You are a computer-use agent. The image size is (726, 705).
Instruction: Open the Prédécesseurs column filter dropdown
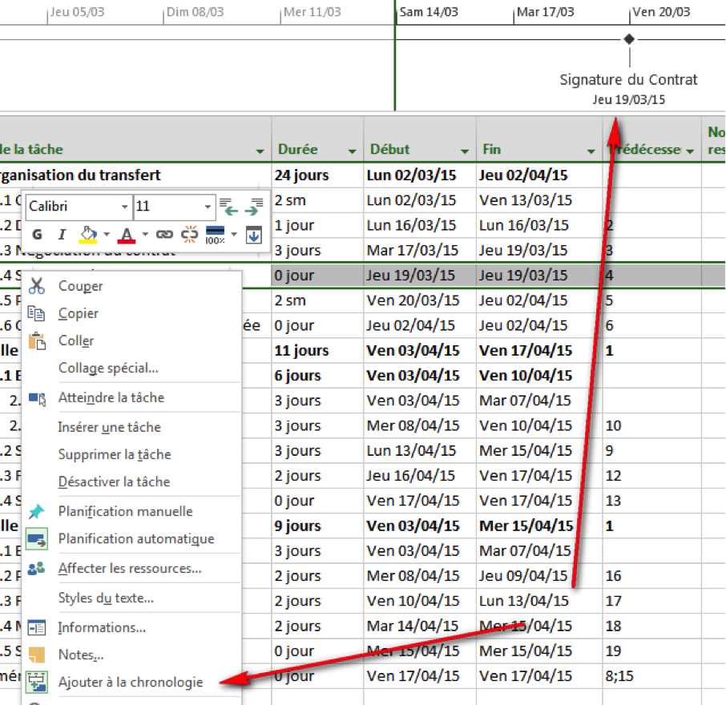click(691, 151)
